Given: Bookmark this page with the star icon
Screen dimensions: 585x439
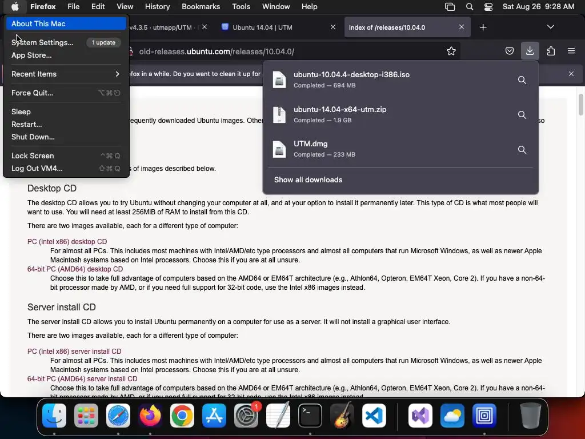Looking at the screenshot, I should point(451,51).
